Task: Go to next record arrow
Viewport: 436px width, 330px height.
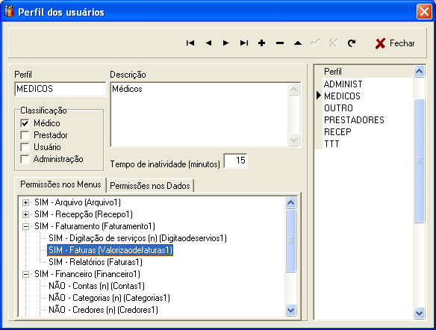Action: pyautogui.click(x=226, y=43)
